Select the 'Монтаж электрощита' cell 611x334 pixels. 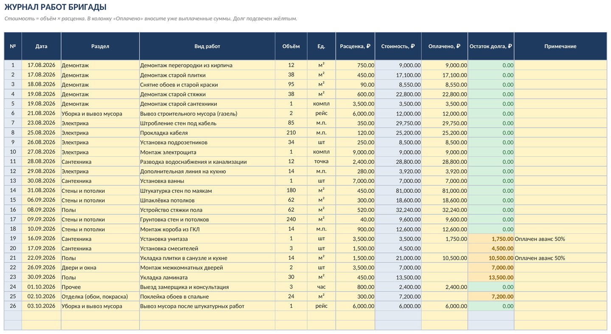(207, 152)
